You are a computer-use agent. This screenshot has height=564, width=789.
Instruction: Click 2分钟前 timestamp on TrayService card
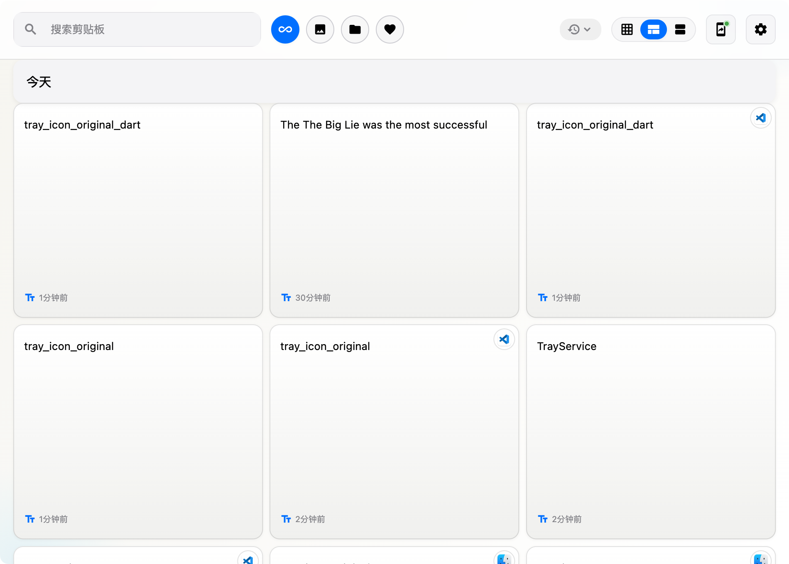(566, 519)
